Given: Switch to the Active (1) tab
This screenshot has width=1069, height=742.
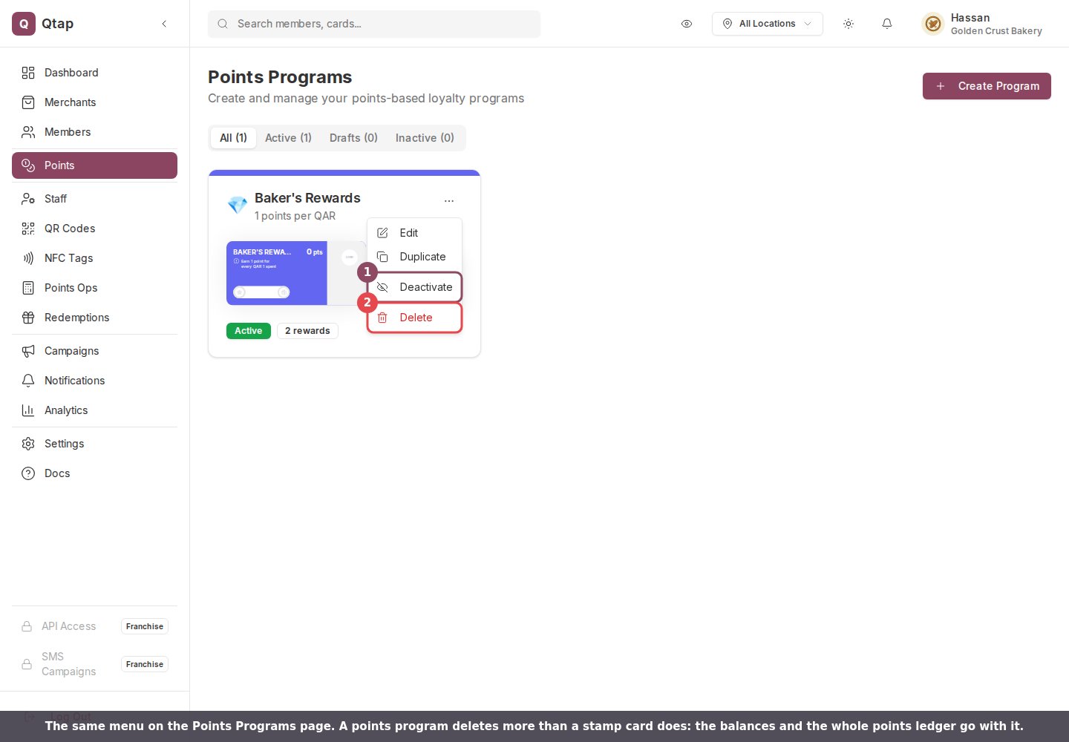Looking at the screenshot, I should pyautogui.click(x=288, y=138).
